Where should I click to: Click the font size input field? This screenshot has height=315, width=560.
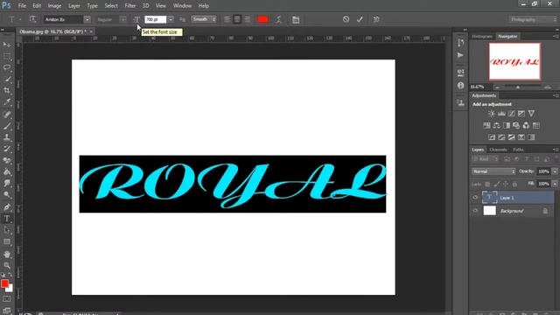coord(156,19)
